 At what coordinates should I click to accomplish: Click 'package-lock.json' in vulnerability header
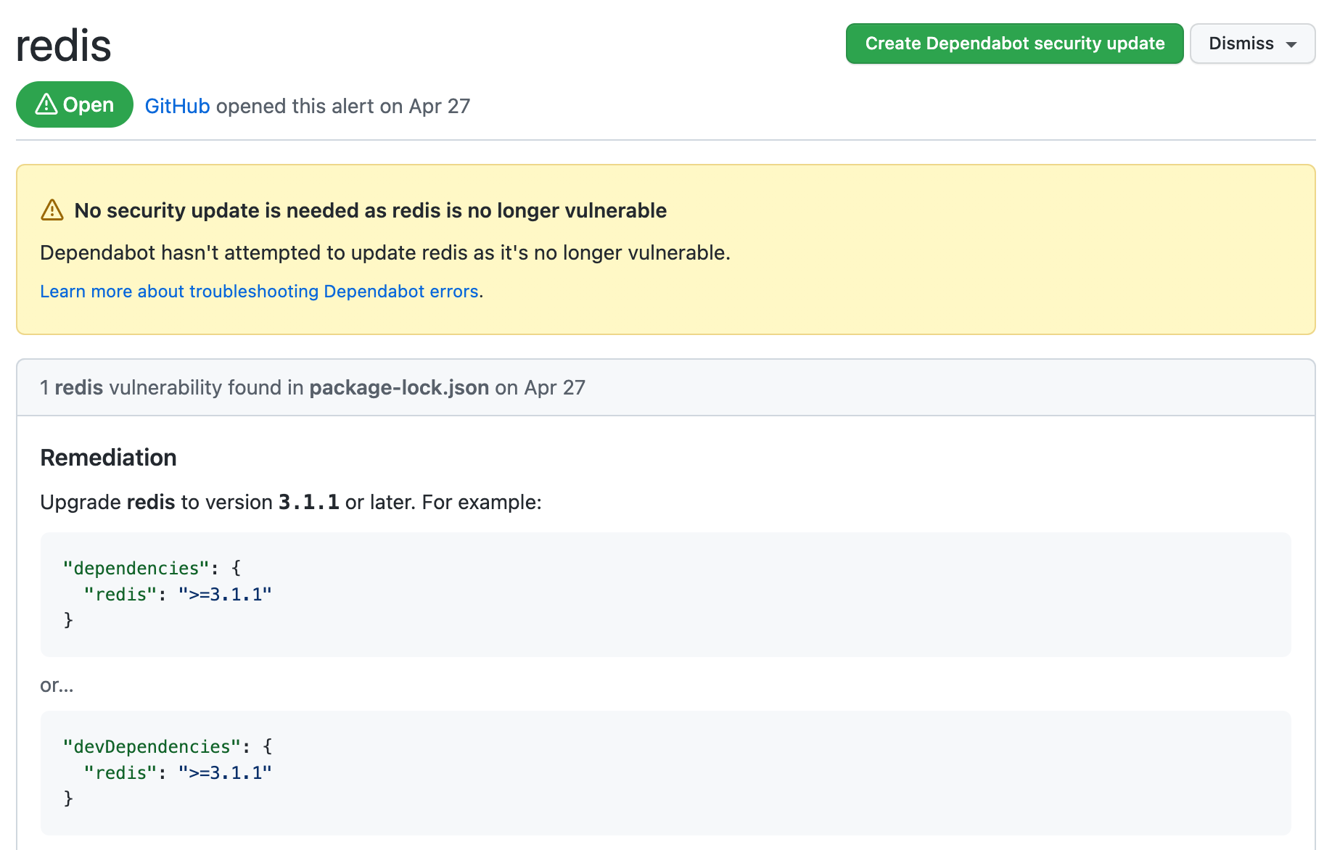pyautogui.click(x=399, y=388)
